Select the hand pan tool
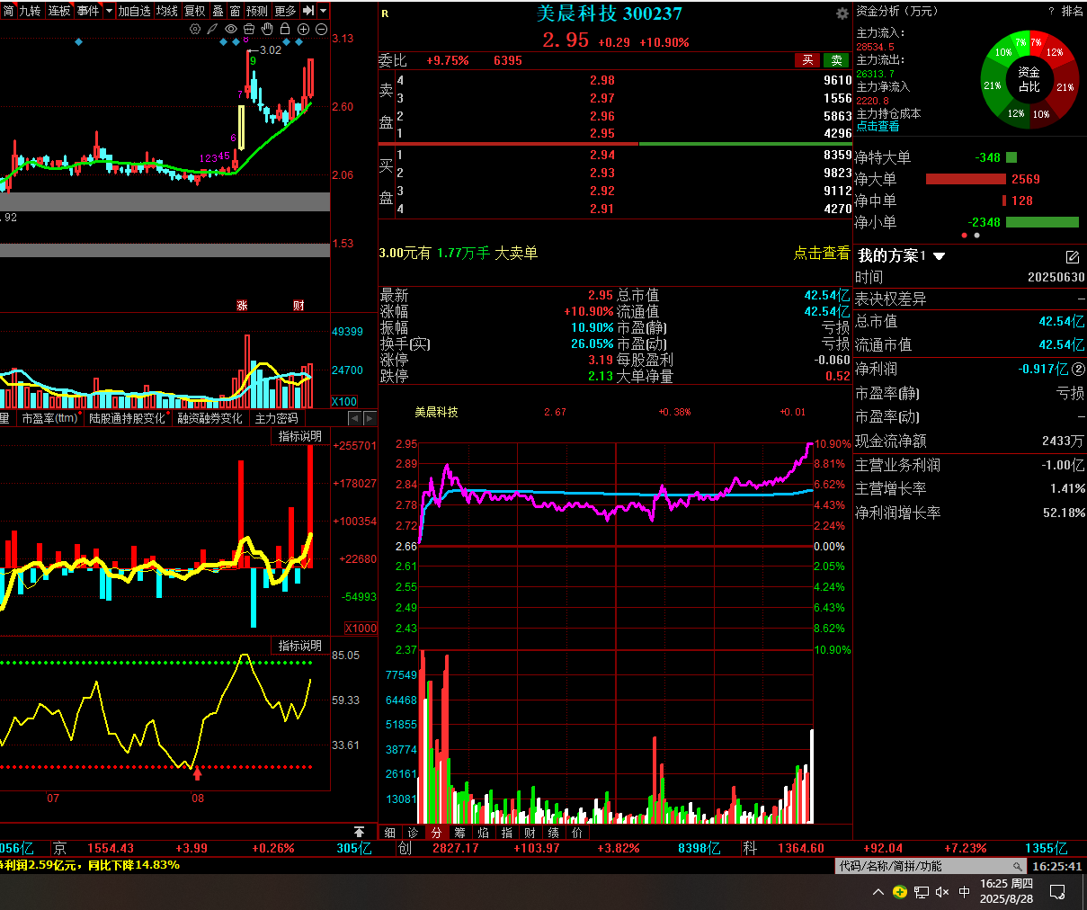Image resolution: width=1087 pixels, height=910 pixels. click(267, 29)
